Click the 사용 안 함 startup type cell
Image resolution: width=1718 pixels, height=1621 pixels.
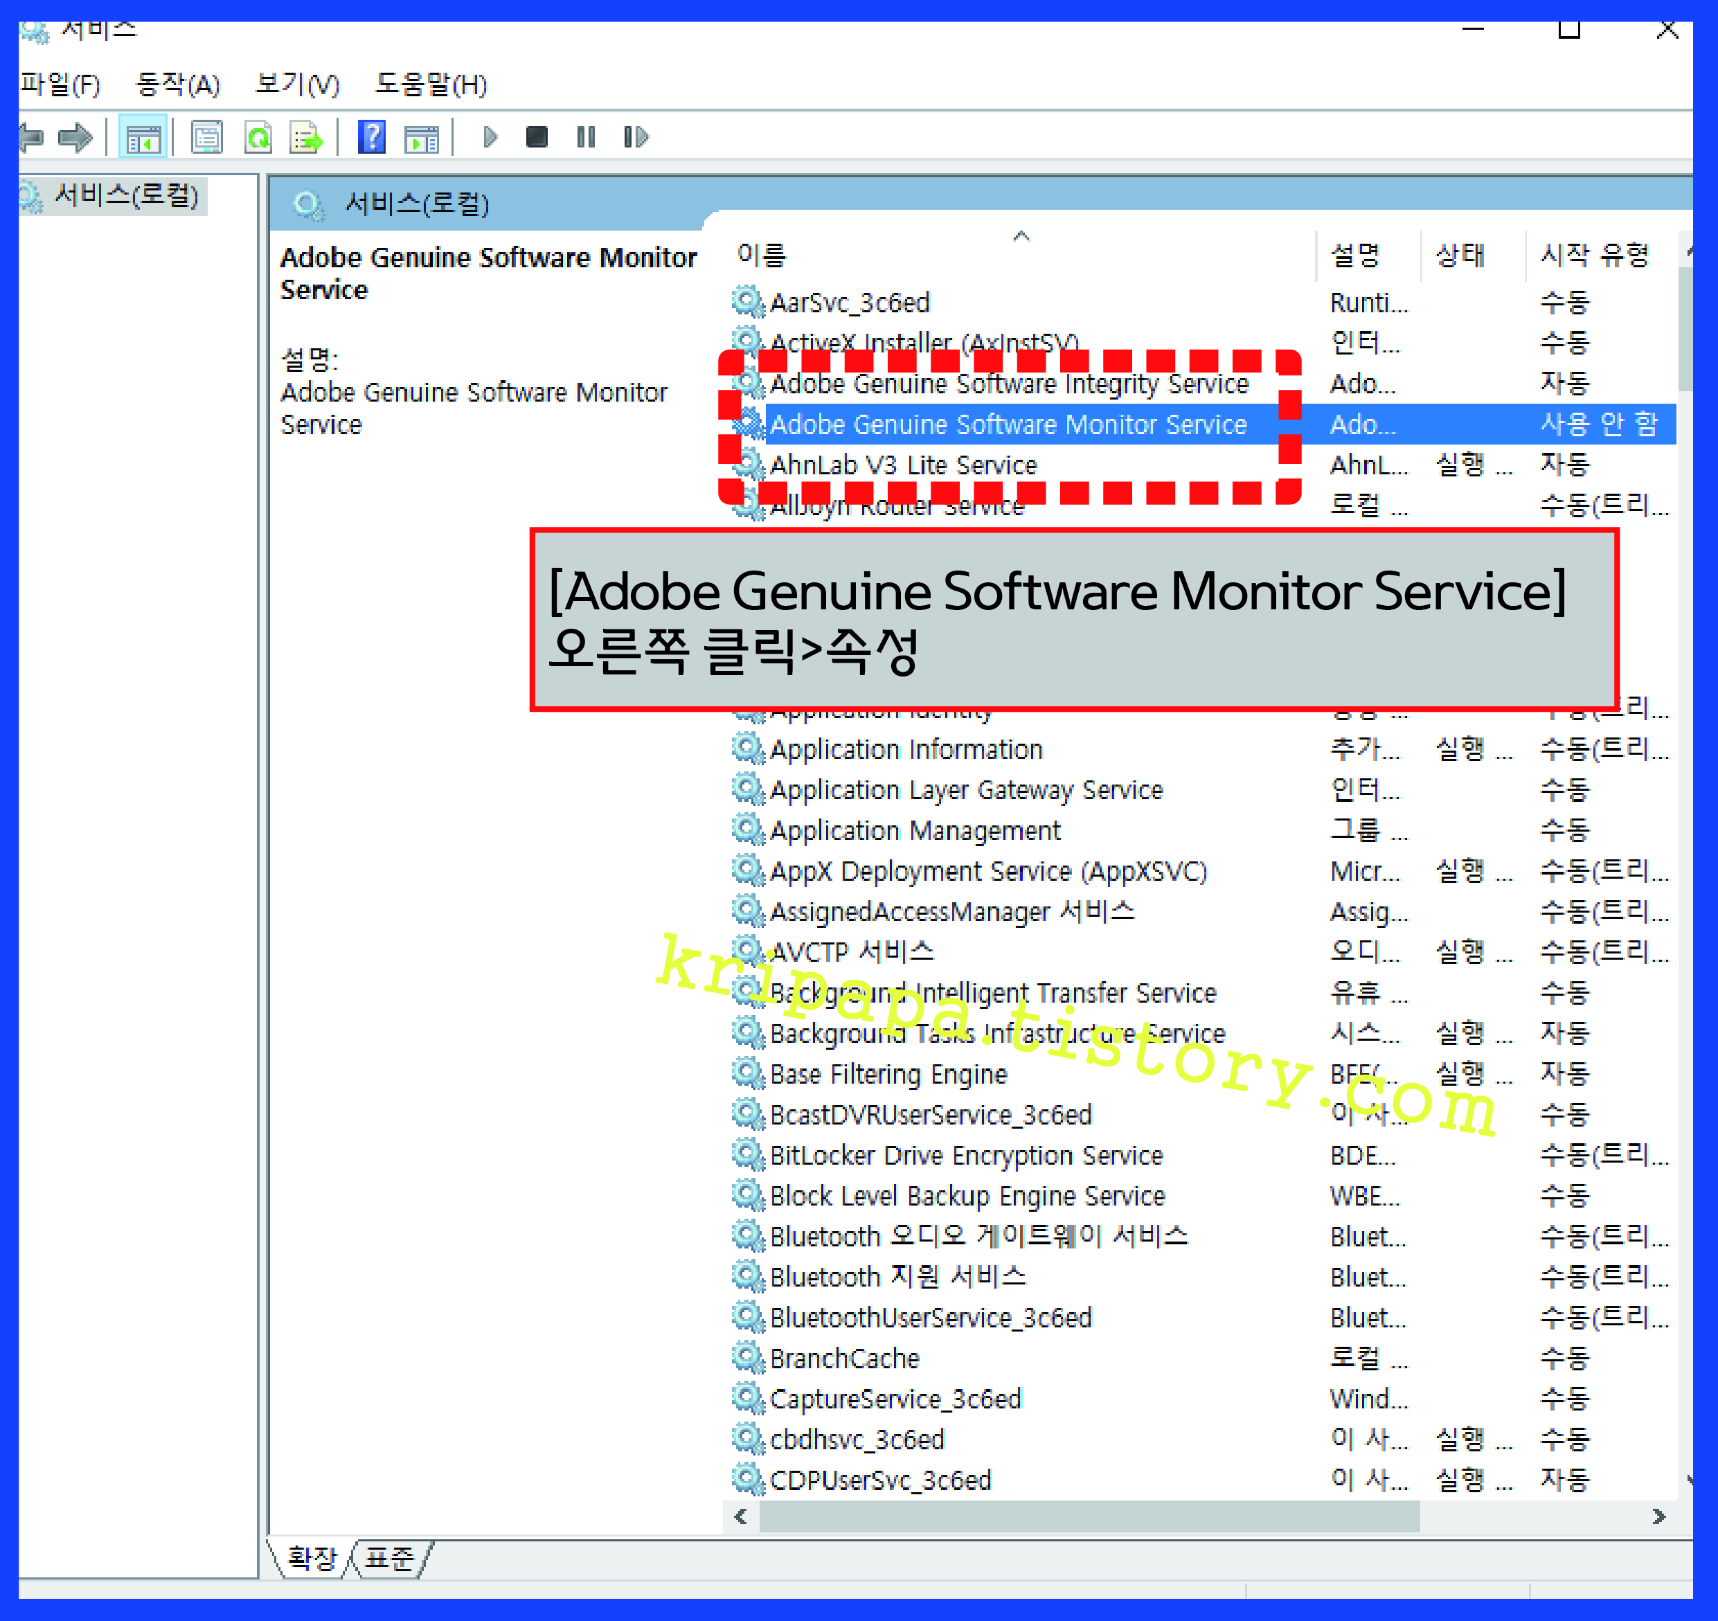(x=1600, y=424)
